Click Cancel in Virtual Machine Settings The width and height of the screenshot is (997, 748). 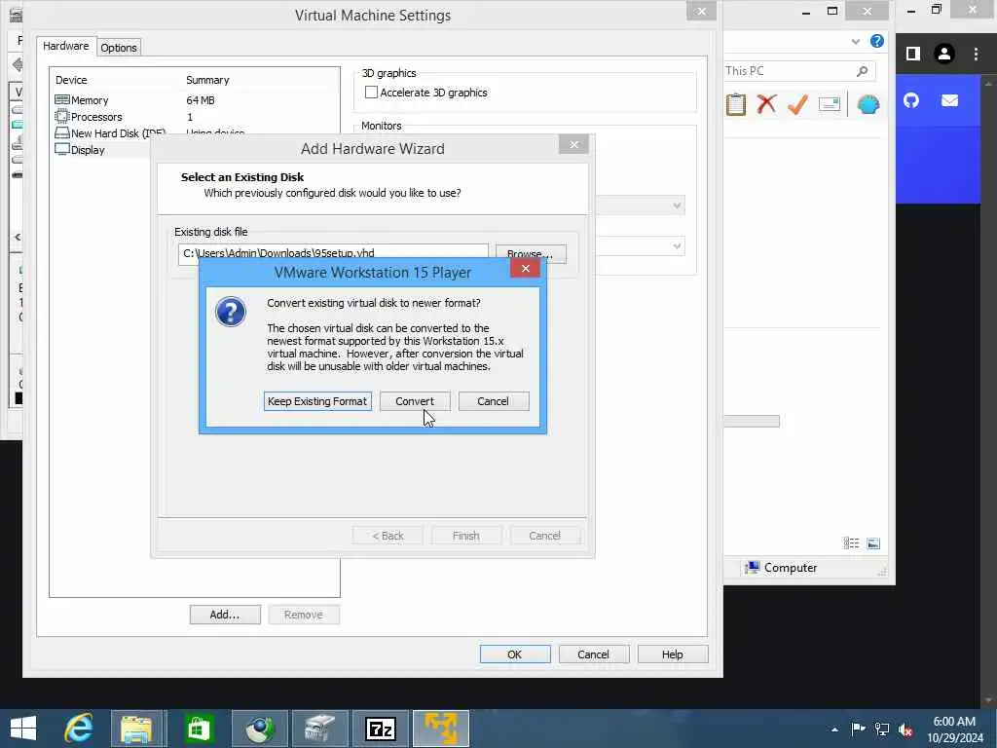[594, 654]
